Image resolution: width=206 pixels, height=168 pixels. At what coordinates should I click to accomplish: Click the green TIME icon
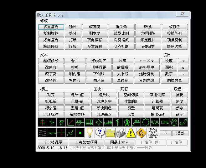pyautogui.click(x=164, y=122)
